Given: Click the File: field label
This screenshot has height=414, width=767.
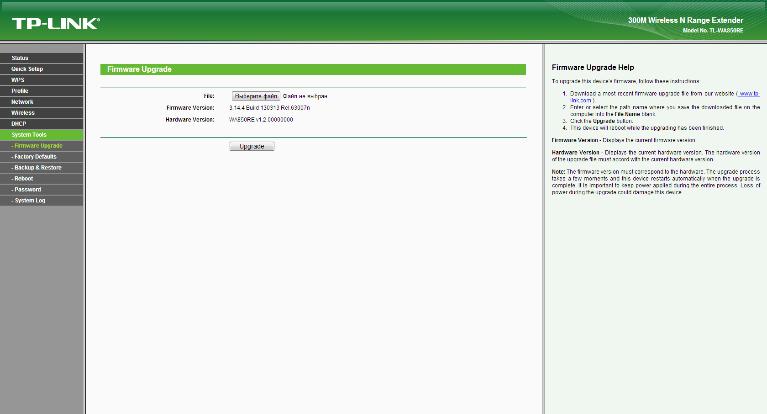Looking at the screenshot, I should click(x=209, y=96).
